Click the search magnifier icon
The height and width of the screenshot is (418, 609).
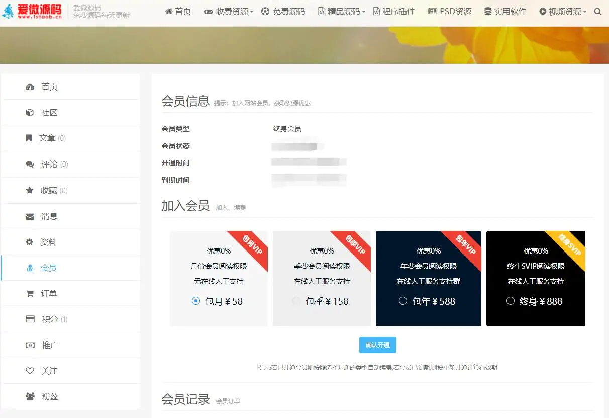[597, 12]
